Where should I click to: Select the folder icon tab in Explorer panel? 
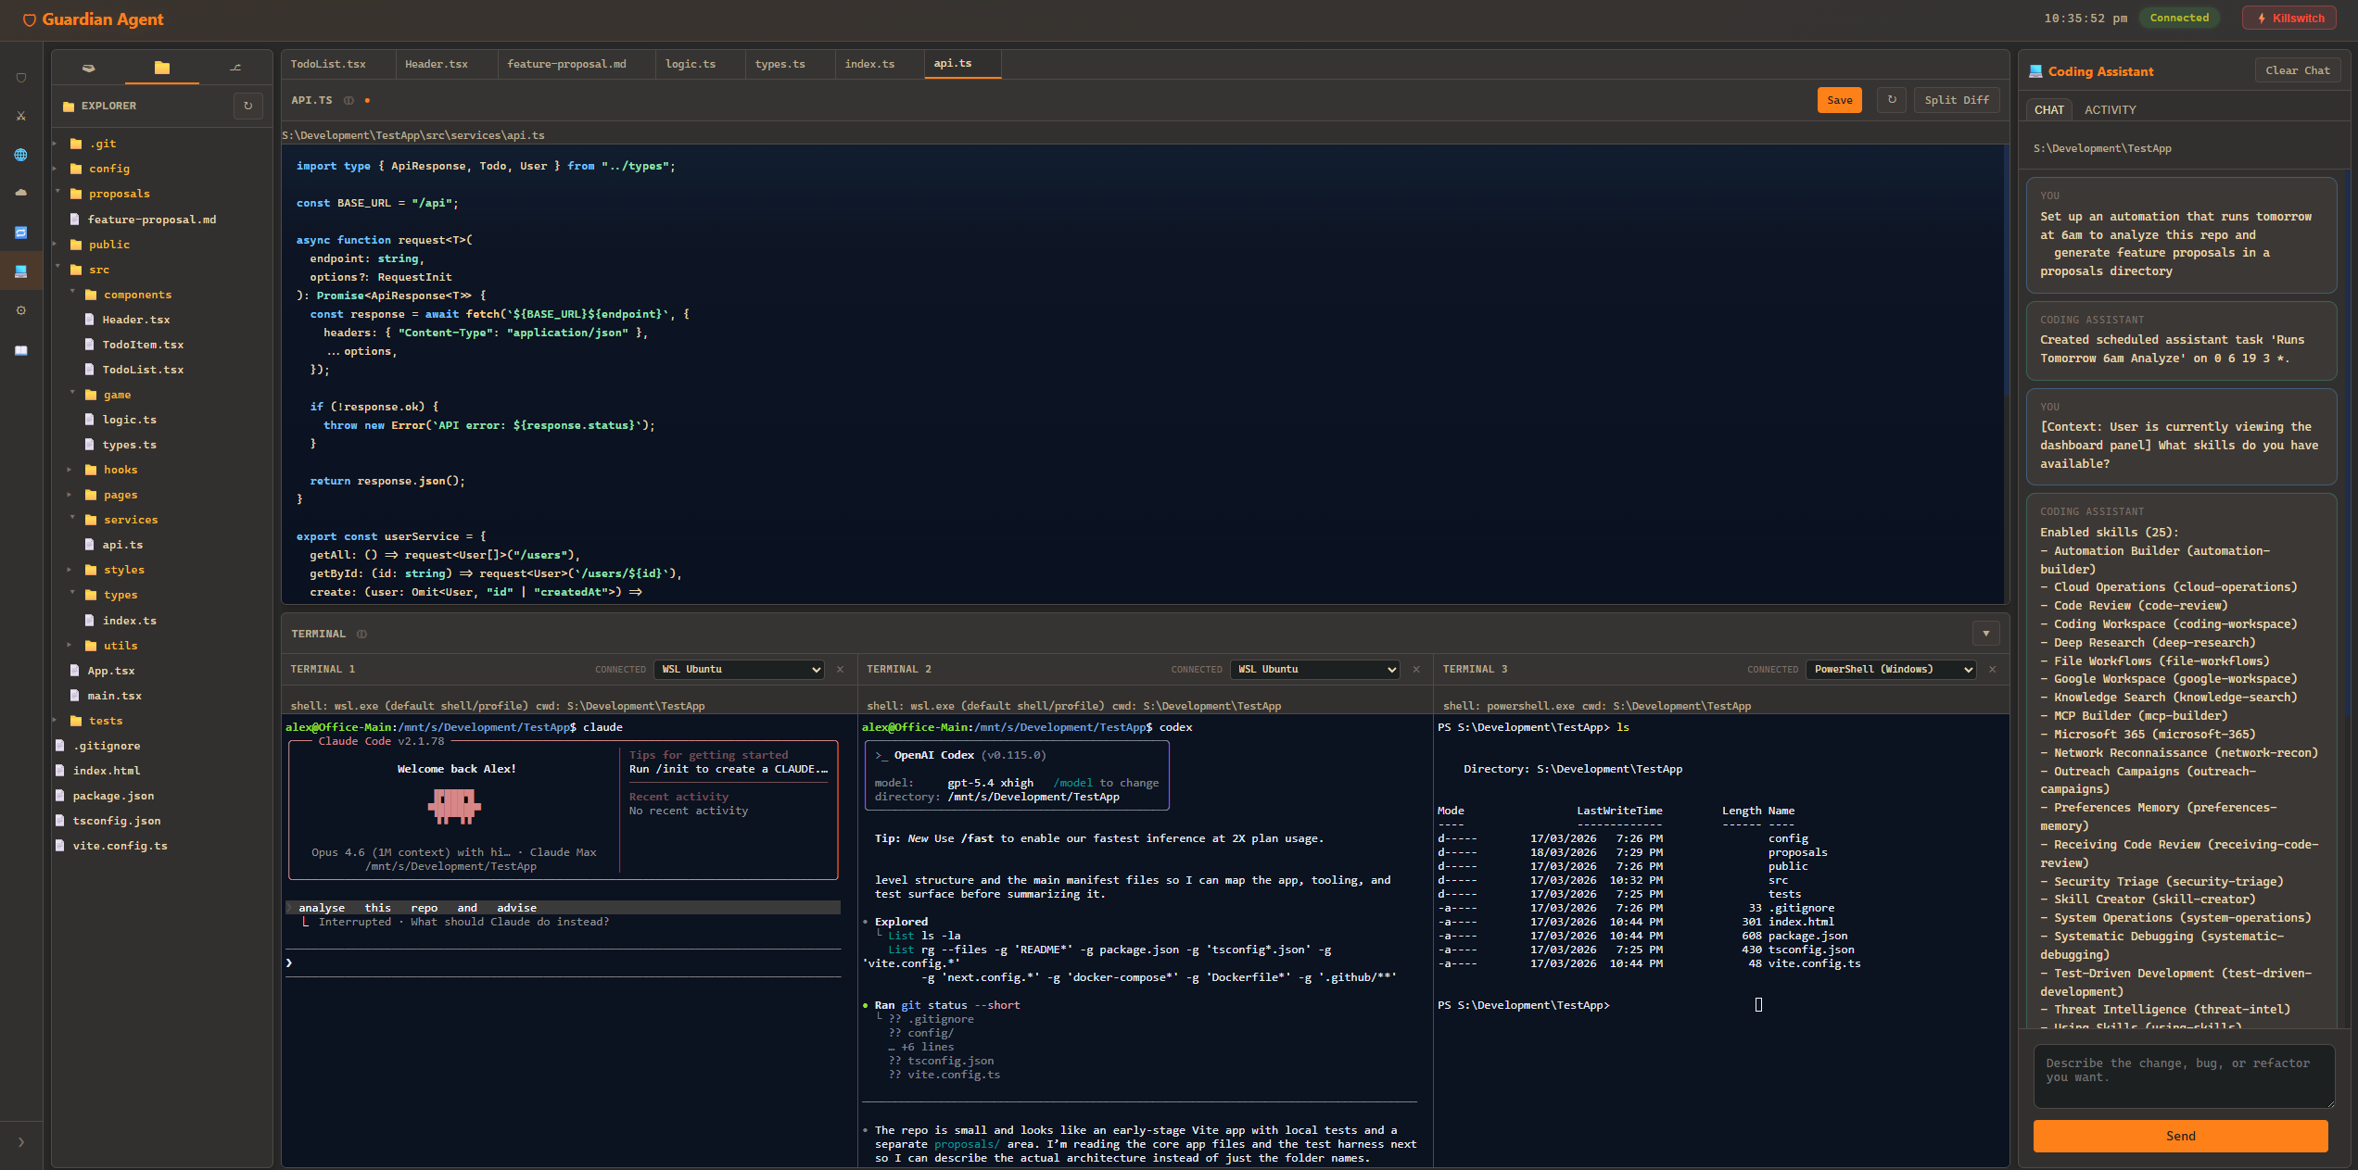162,68
